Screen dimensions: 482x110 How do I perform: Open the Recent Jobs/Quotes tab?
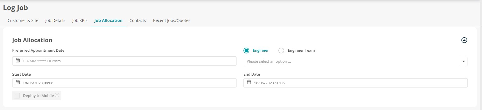[172, 20]
